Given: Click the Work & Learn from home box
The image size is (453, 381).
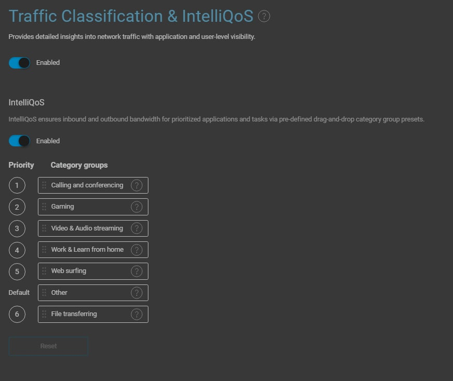Looking at the screenshot, I should 93,250.
